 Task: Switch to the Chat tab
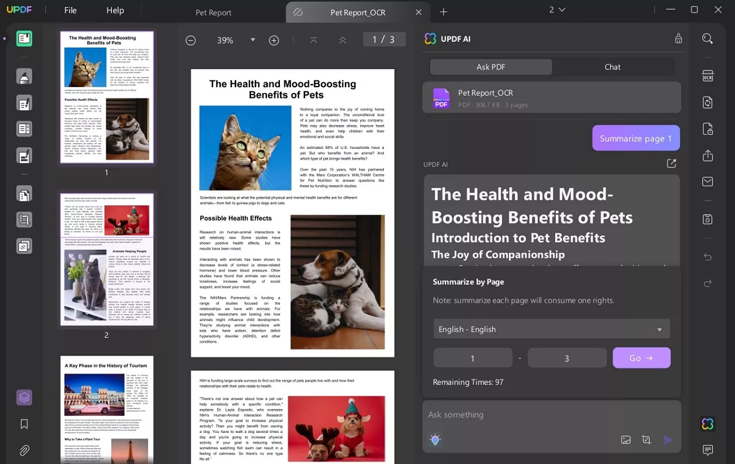pyautogui.click(x=612, y=67)
